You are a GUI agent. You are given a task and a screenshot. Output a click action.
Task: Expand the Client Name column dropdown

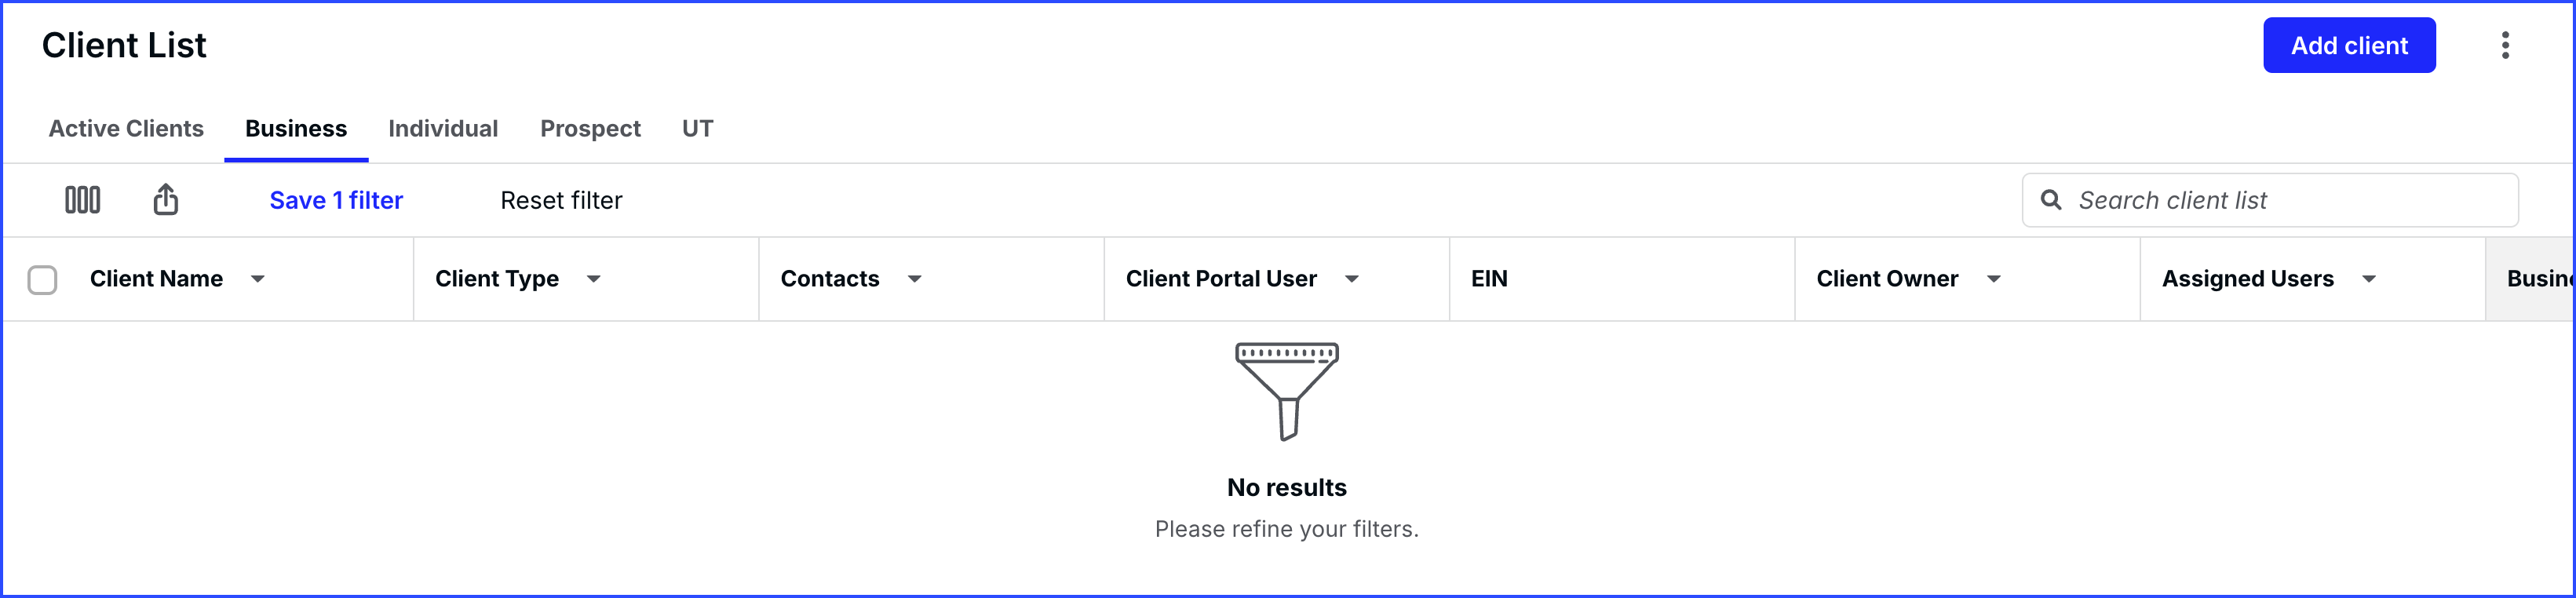point(258,279)
